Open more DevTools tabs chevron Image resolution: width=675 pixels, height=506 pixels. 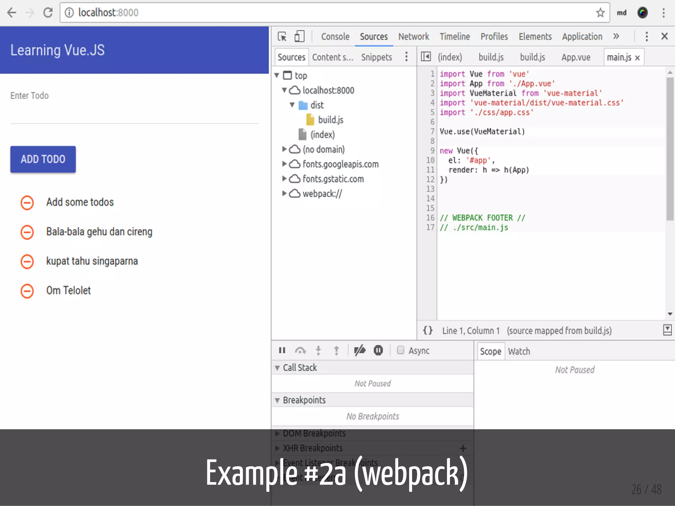tap(616, 36)
